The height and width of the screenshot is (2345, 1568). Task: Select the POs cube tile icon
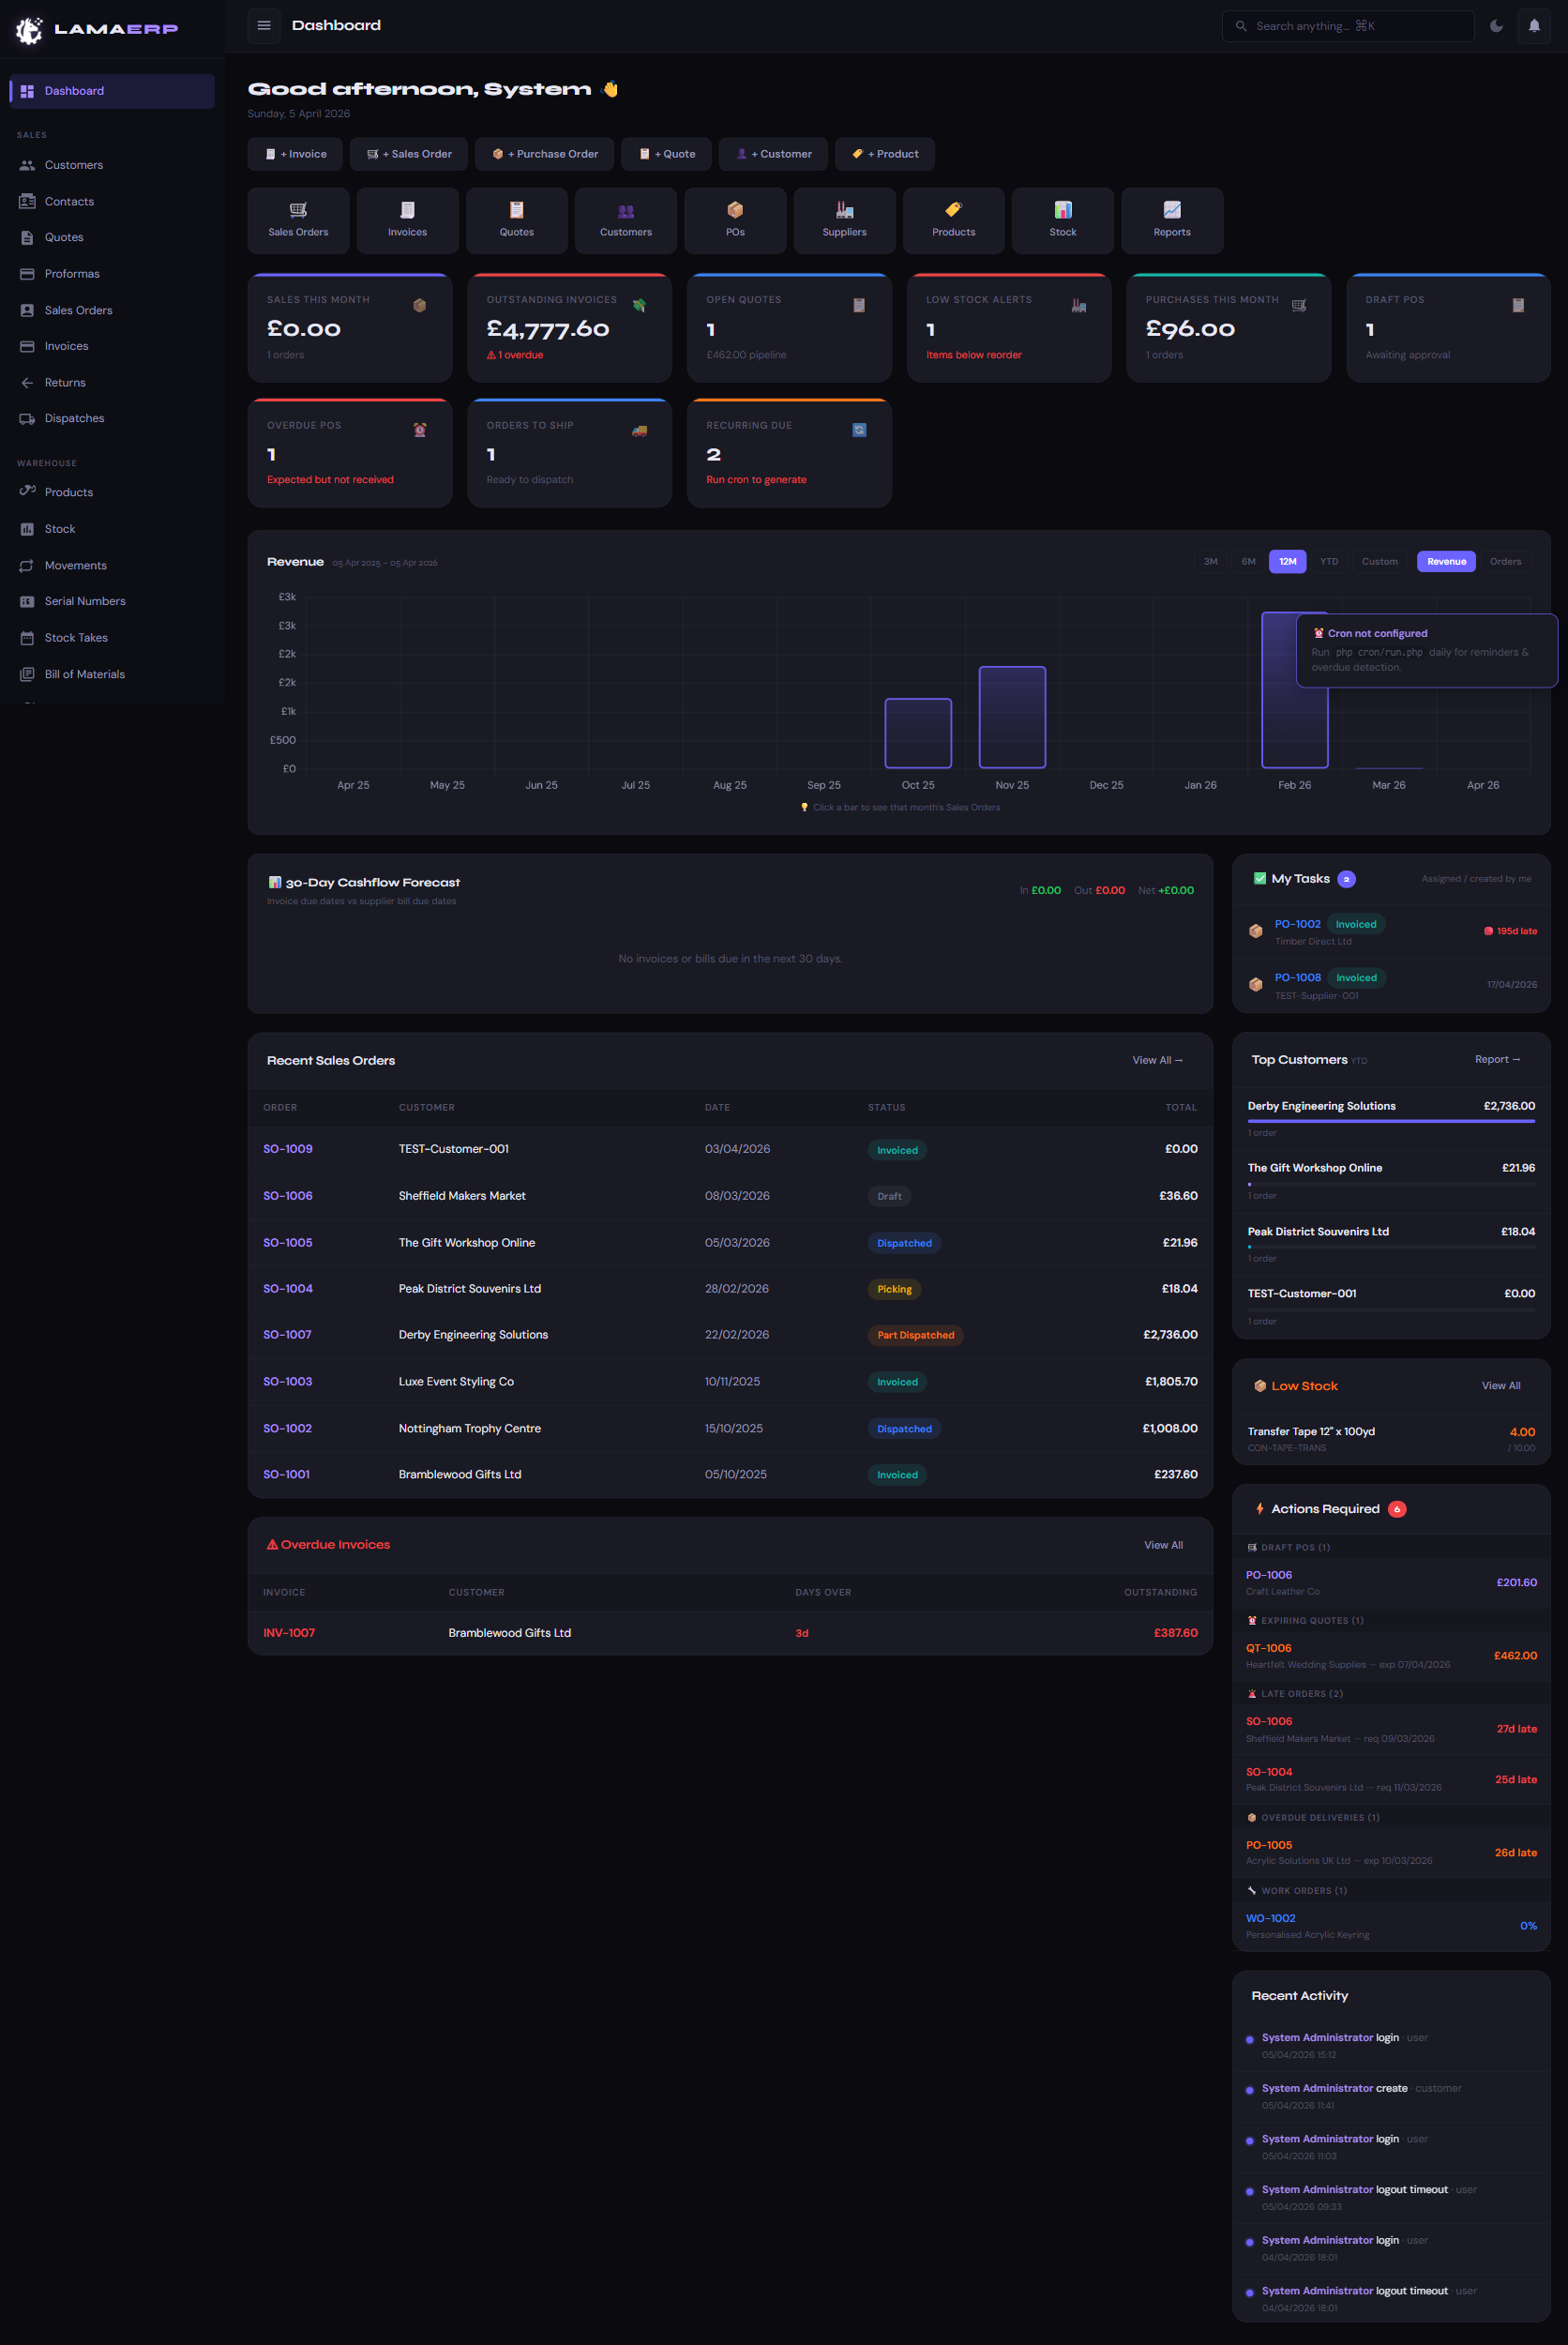click(735, 209)
